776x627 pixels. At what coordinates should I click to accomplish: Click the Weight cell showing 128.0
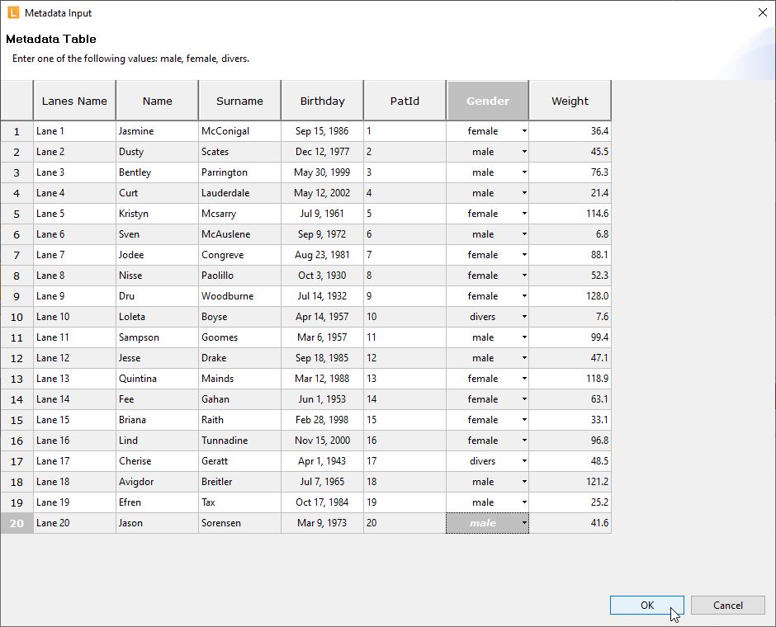[x=570, y=296]
